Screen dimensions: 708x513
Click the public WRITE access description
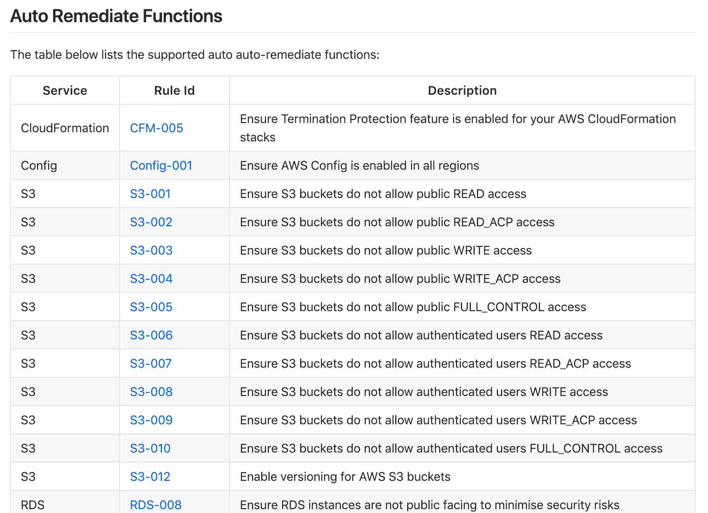coord(386,250)
